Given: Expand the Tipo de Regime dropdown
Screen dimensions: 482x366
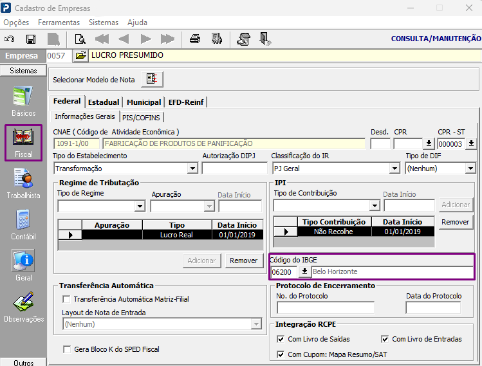Looking at the screenshot, I should coord(140,206).
